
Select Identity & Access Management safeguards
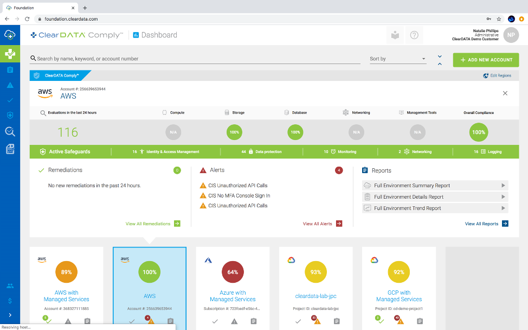pyautogui.click(x=166, y=151)
